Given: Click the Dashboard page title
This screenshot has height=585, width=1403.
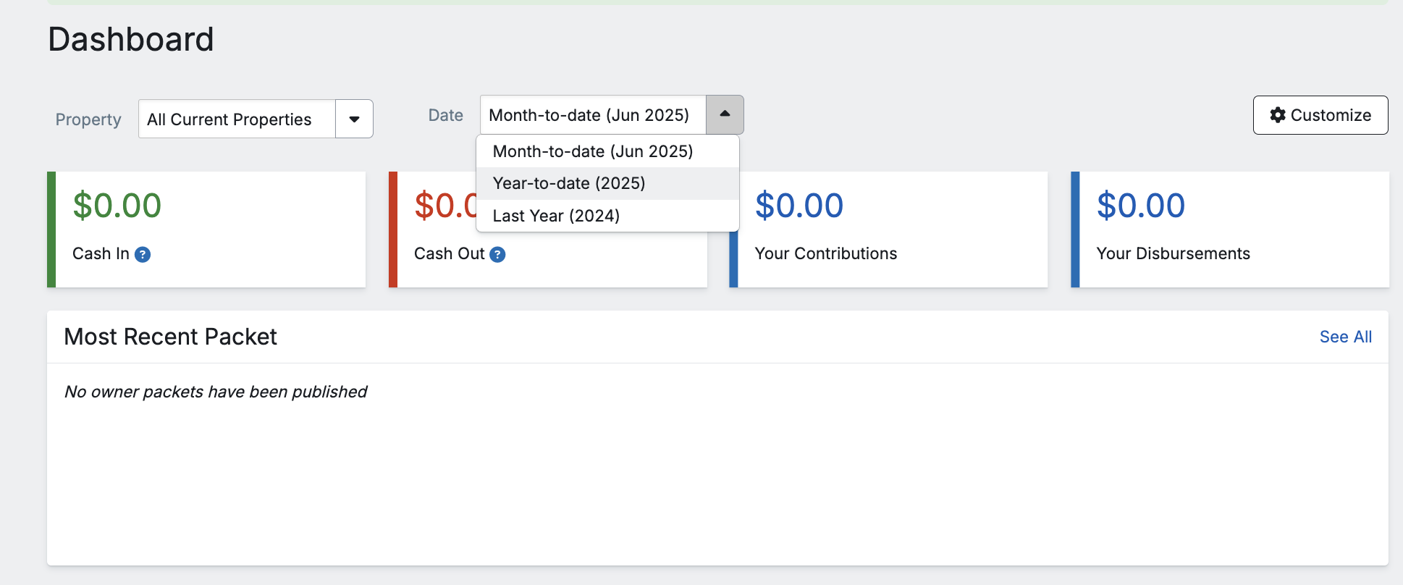Looking at the screenshot, I should click(x=131, y=39).
